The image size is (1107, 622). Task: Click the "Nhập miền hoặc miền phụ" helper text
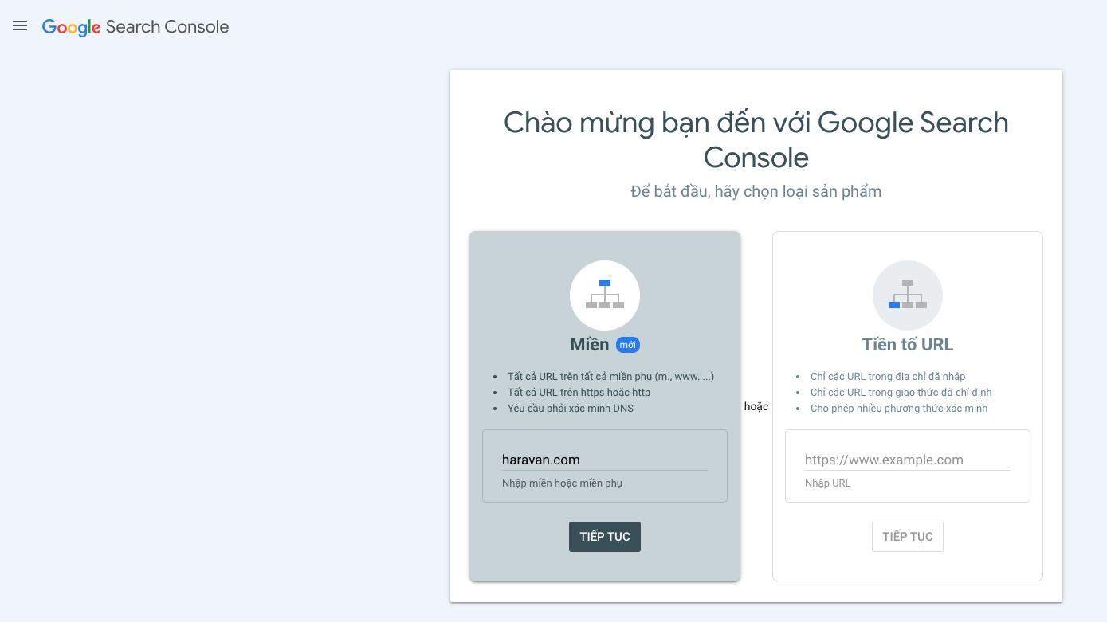[562, 483]
